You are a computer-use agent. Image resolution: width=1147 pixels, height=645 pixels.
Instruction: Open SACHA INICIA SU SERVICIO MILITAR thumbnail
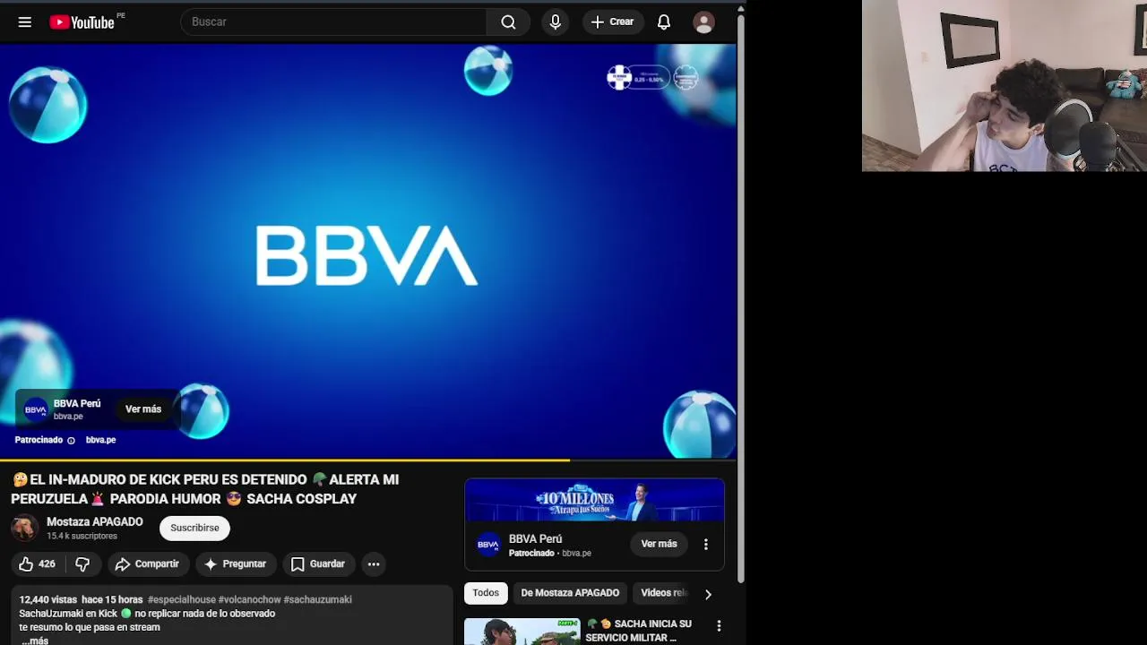pyautogui.click(x=522, y=632)
